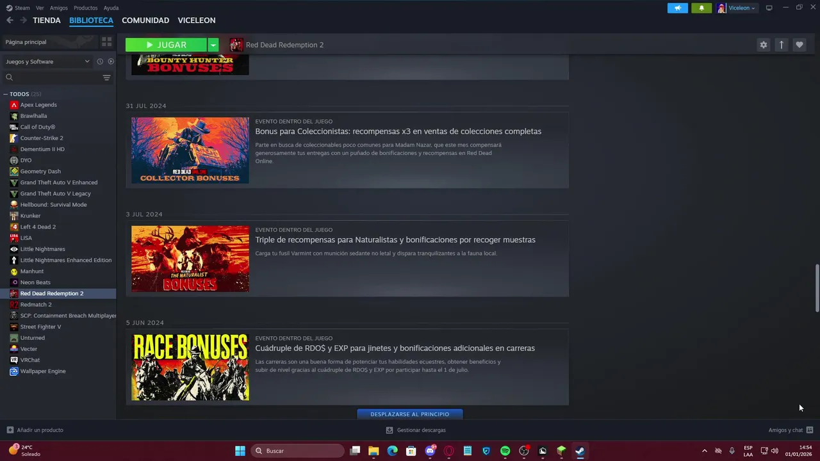Open the Ver menu
The height and width of the screenshot is (461, 820).
[40, 8]
